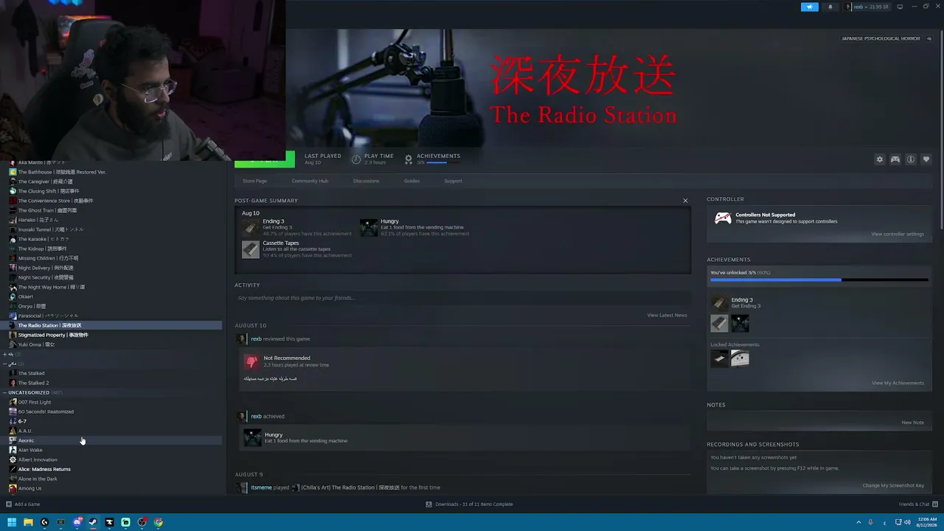
Task: Open the Downloads status bar
Action: (x=469, y=504)
